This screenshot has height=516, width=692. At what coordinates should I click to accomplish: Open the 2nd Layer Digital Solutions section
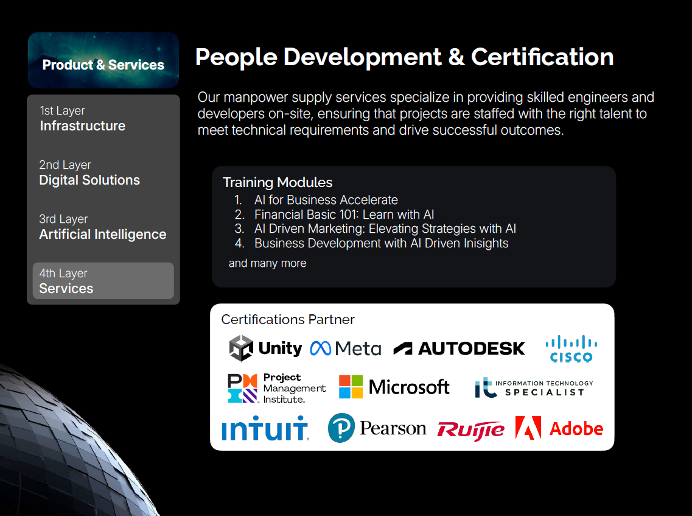point(89,173)
